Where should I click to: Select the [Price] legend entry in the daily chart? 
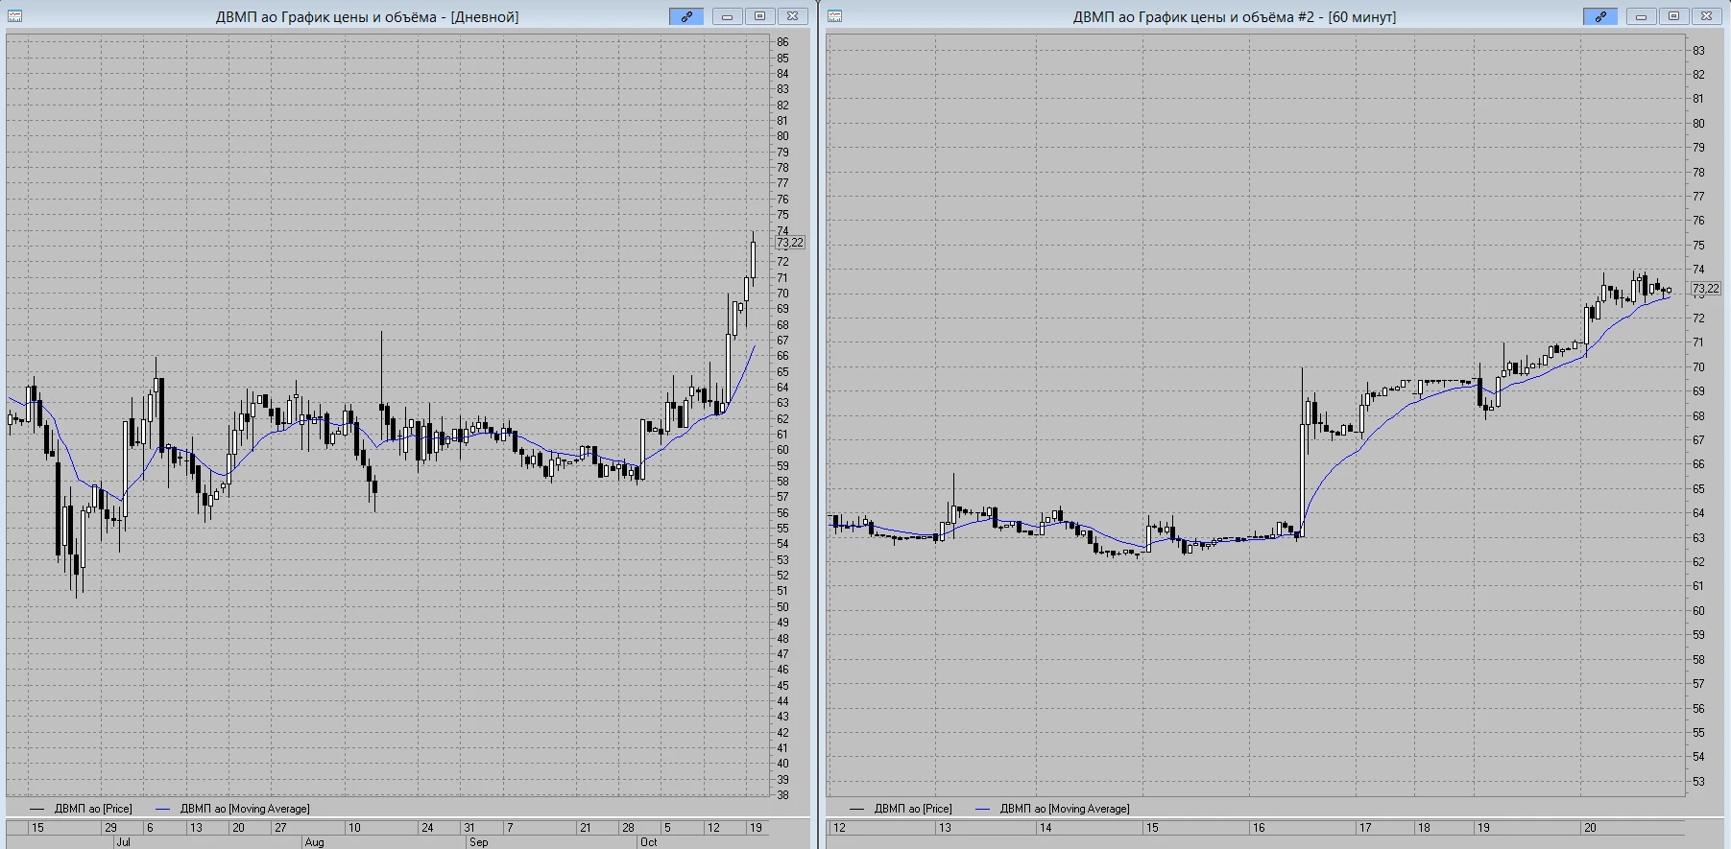tap(82, 809)
